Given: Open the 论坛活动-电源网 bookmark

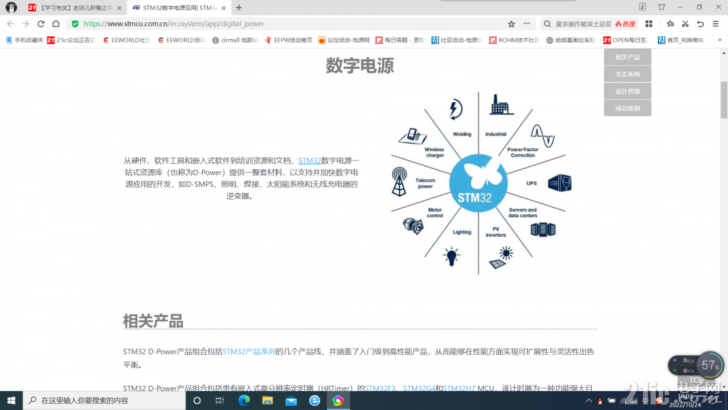Looking at the screenshot, I should (x=344, y=40).
